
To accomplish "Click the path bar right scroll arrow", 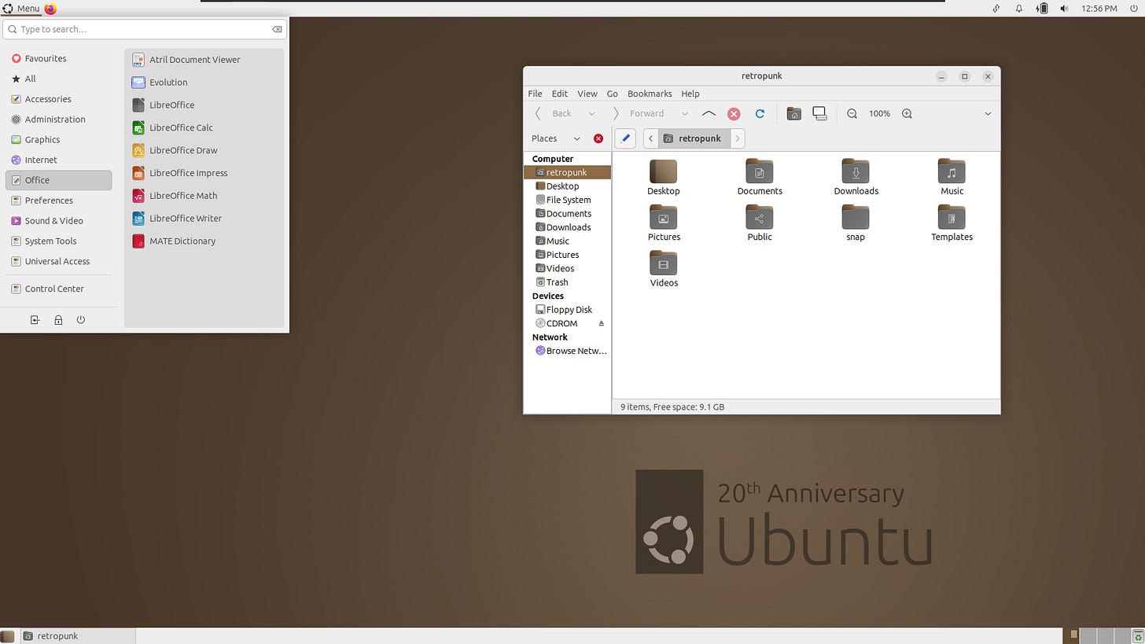I will tap(737, 138).
